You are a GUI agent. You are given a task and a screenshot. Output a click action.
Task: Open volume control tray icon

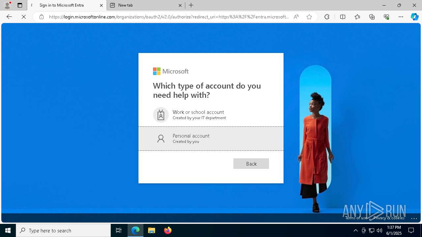pyautogui.click(x=379, y=230)
